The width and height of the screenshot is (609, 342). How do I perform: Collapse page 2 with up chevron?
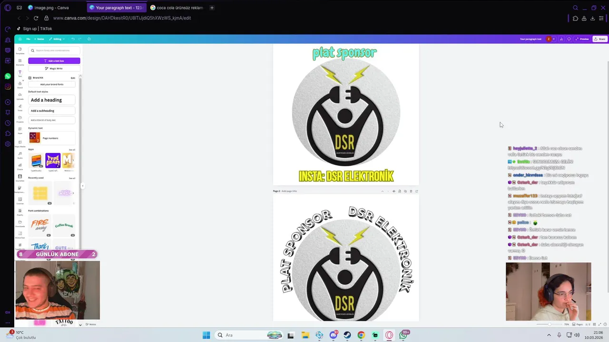pos(382,191)
